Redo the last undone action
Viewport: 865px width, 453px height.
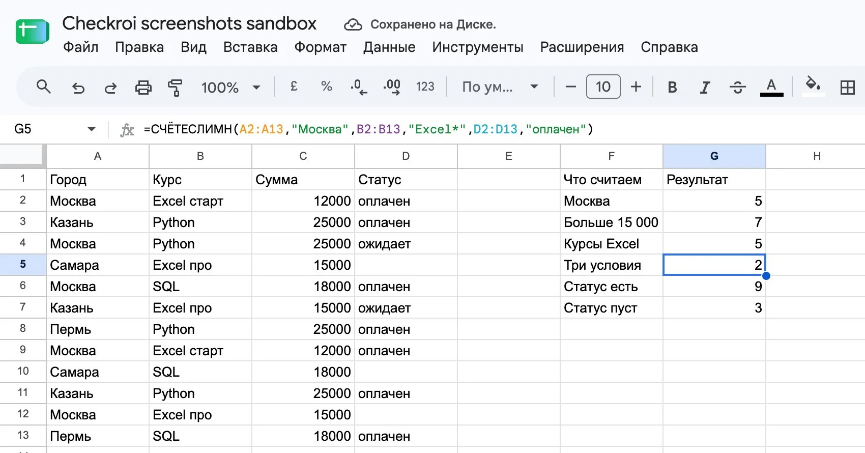[110, 88]
